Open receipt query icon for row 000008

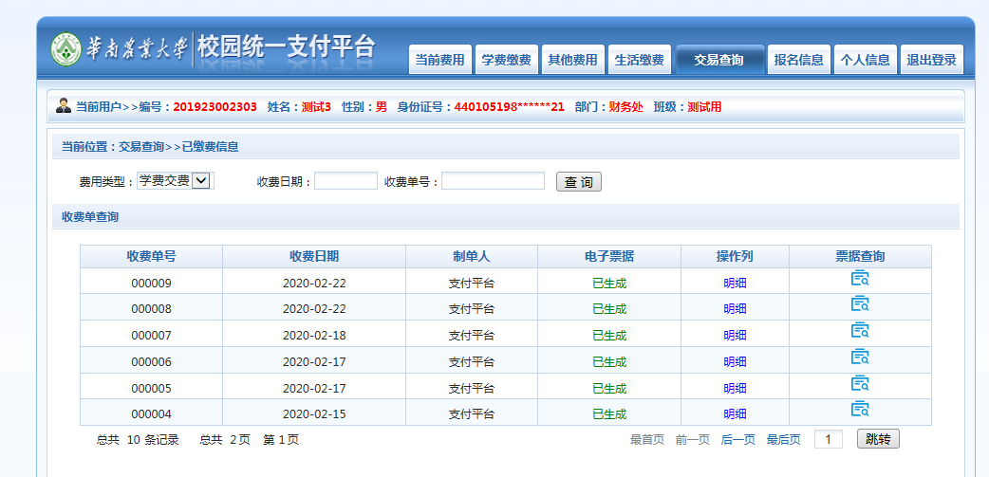[860, 304]
